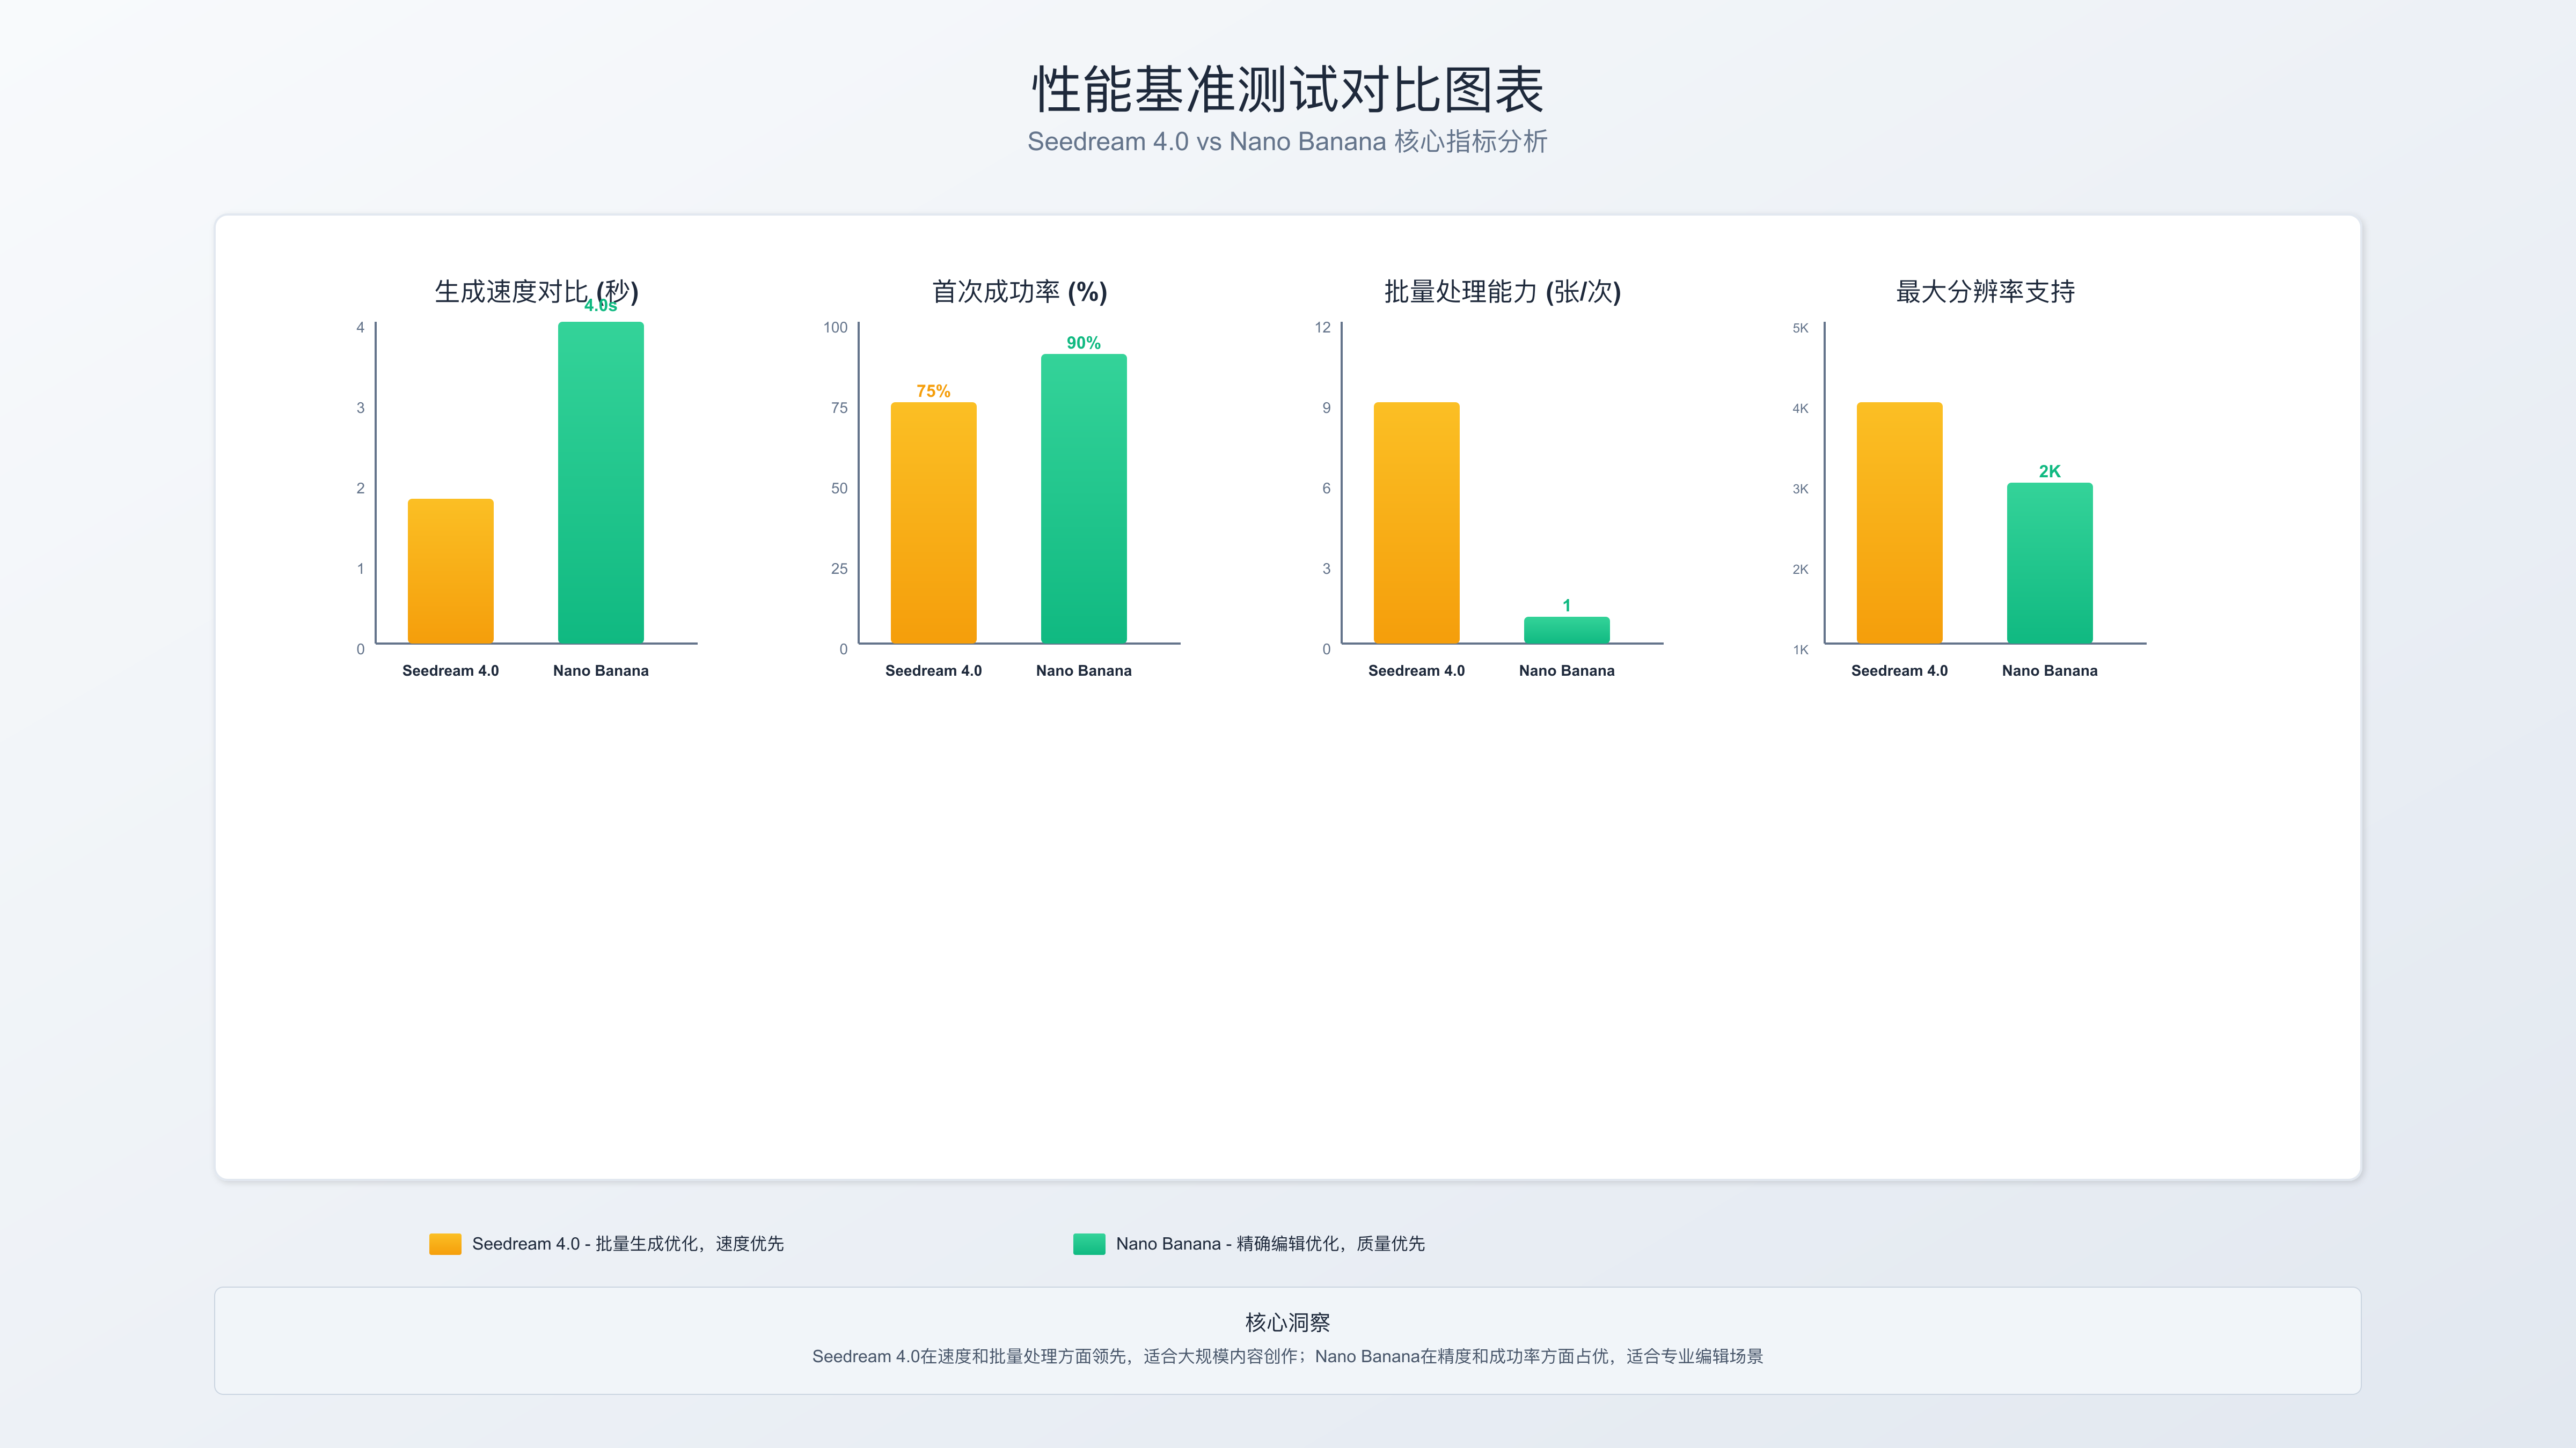The width and height of the screenshot is (2576, 1448).
Task: Click the 75% value label
Action: pos(934,391)
